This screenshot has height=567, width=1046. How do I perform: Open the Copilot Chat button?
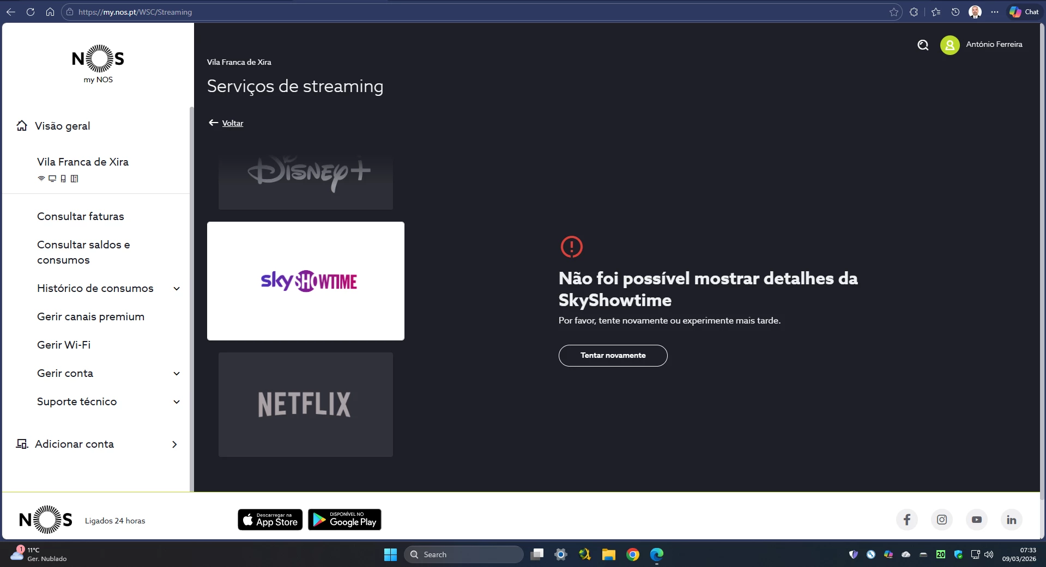coord(1024,12)
